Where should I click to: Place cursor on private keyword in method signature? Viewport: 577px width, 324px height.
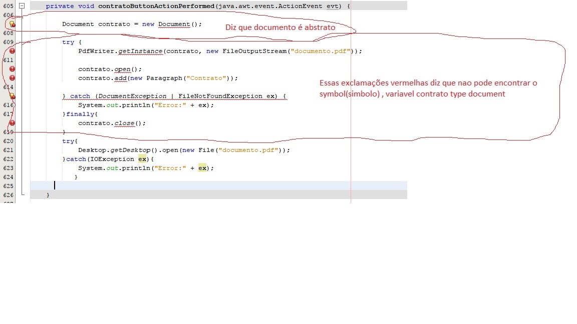(60, 6)
